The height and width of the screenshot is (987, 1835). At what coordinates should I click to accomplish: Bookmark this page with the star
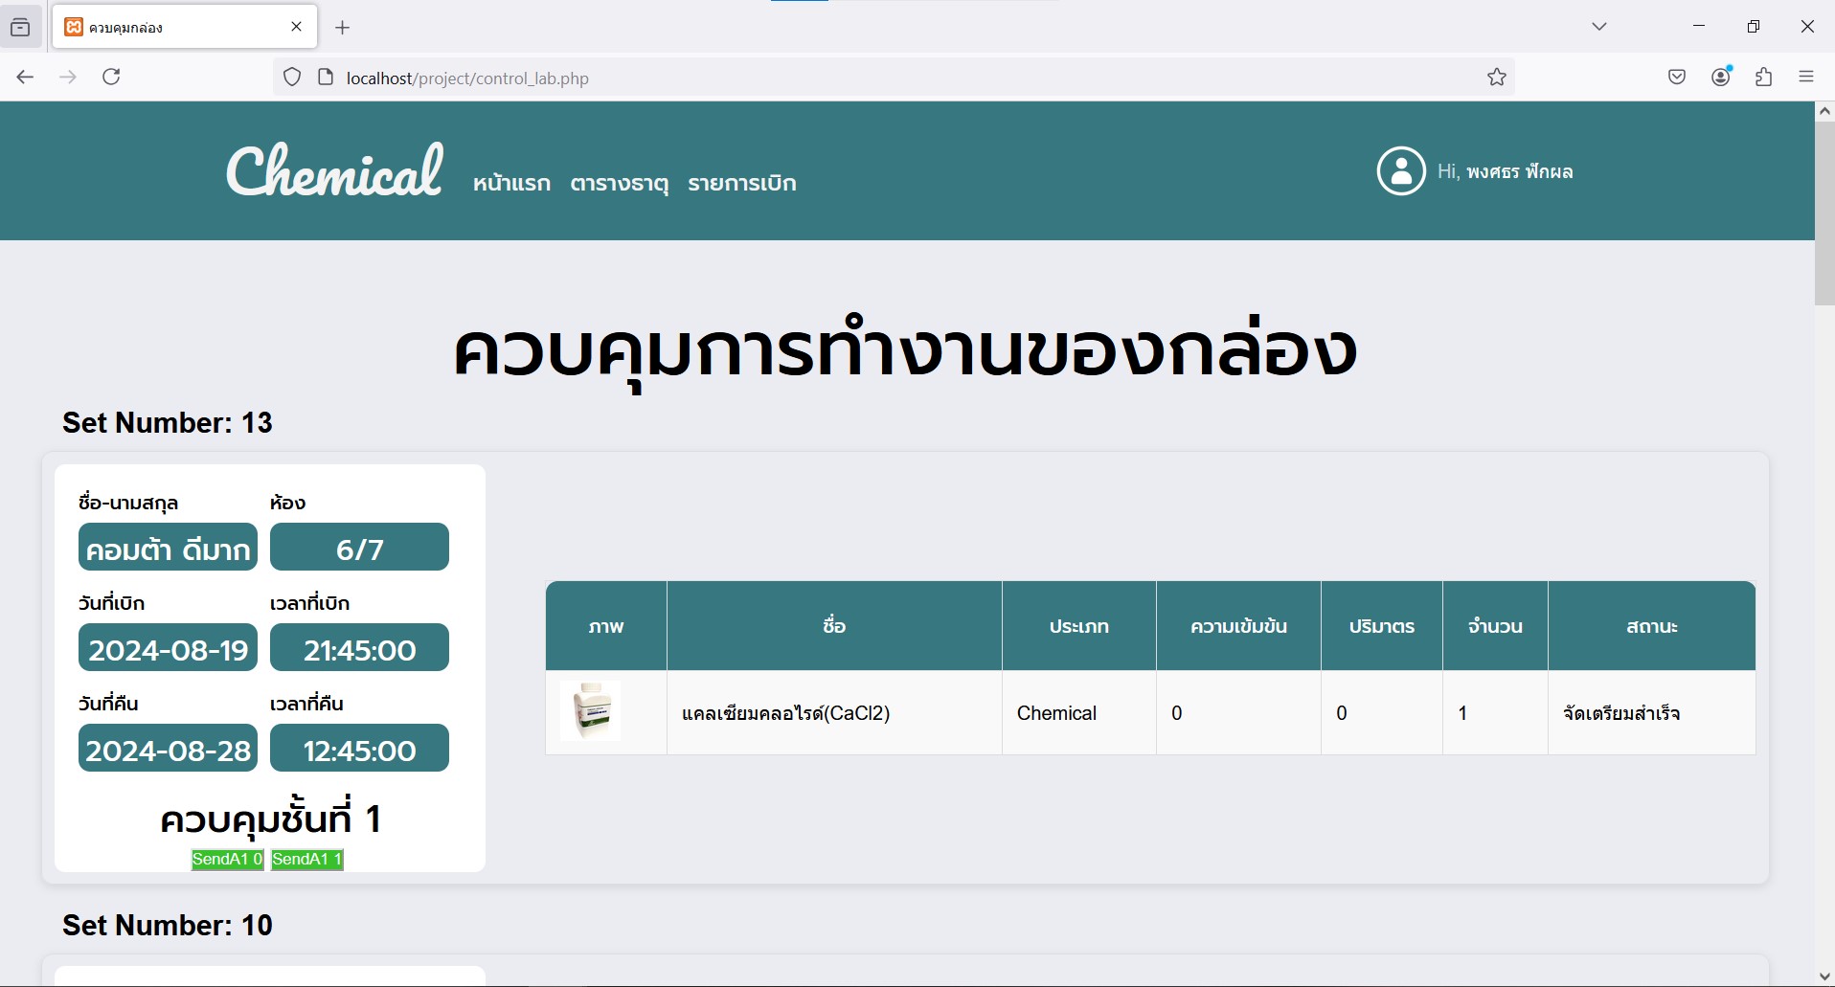coord(1497,78)
